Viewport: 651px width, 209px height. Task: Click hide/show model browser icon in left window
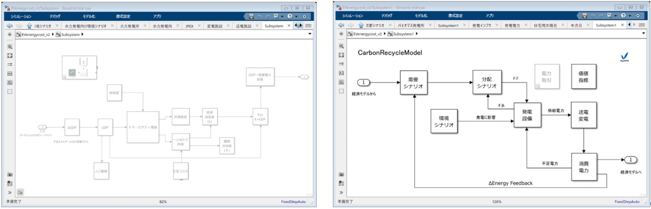10,34
